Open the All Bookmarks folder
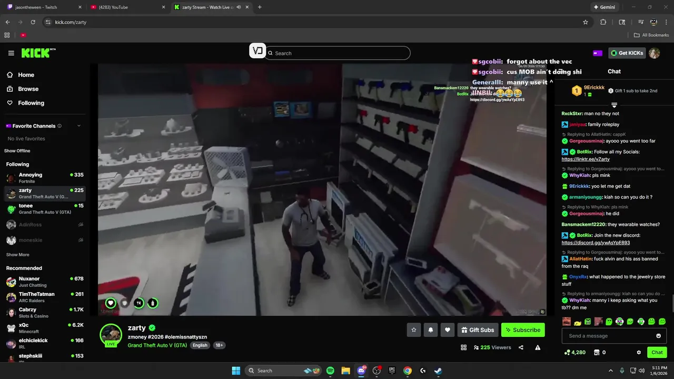The height and width of the screenshot is (379, 674). click(x=651, y=35)
